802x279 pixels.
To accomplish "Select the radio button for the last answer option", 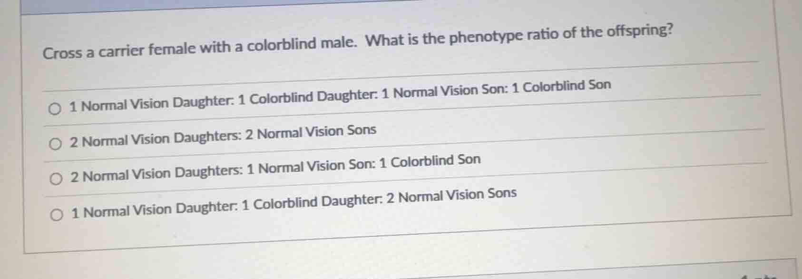I will 57,213.
